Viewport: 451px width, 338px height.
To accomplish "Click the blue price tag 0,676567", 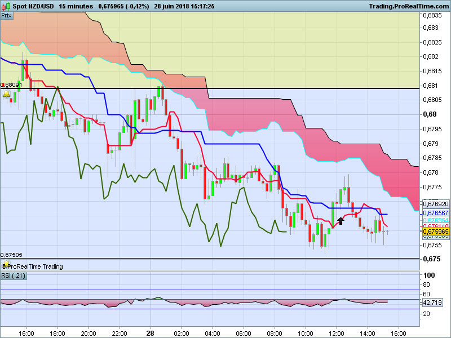I will click(x=435, y=213).
